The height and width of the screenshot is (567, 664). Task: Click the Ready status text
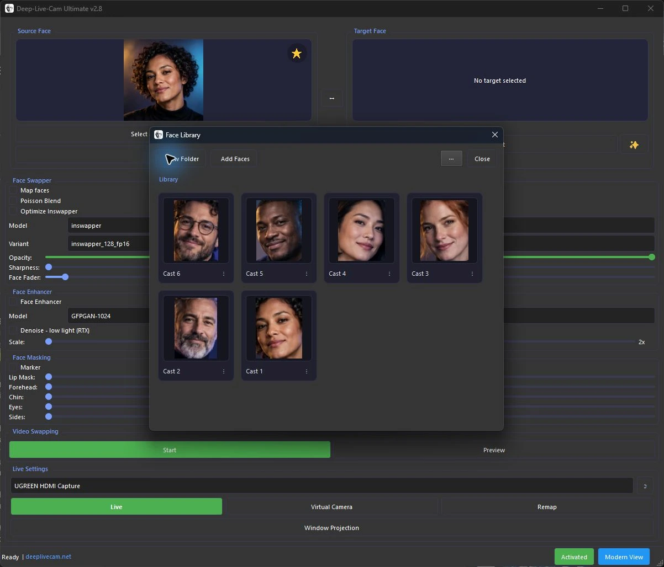click(10, 557)
